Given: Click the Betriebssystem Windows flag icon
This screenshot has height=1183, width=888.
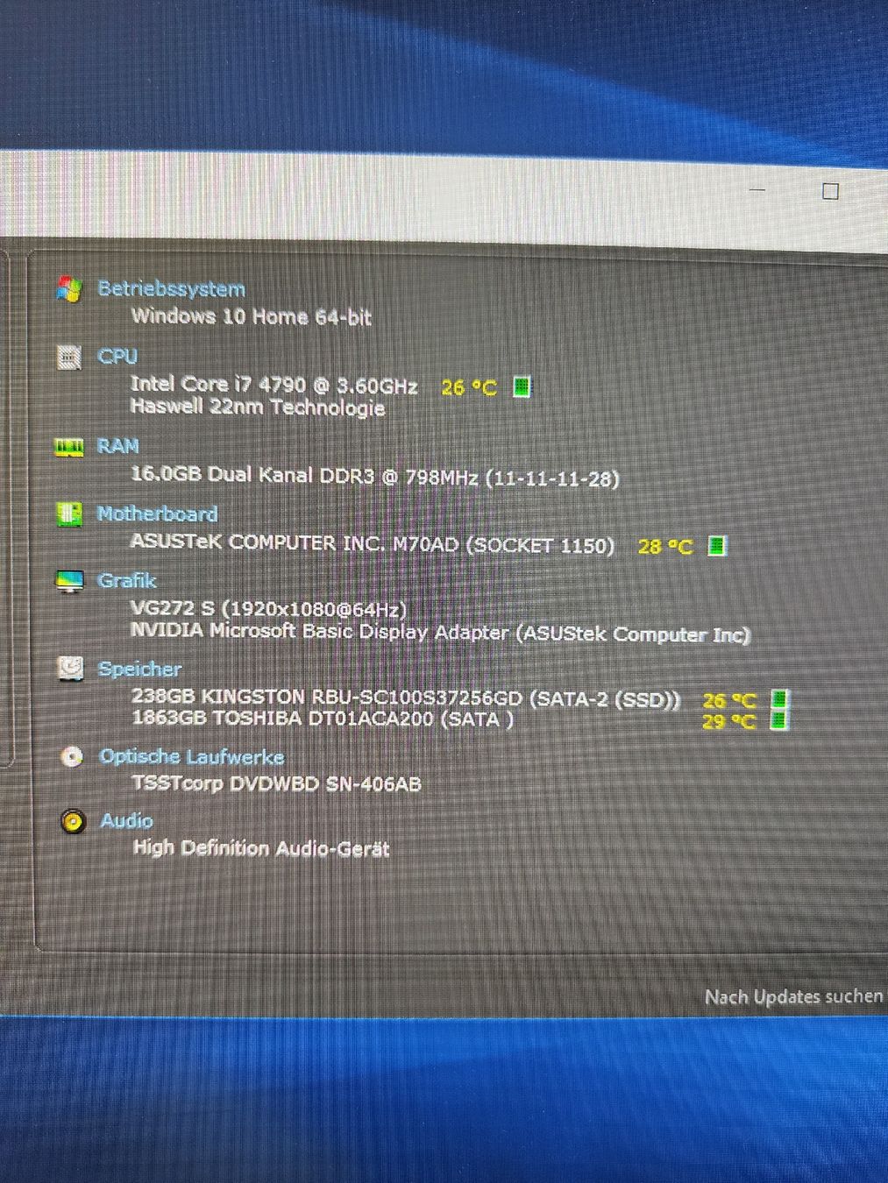Looking at the screenshot, I should click(x=69, y=288).
